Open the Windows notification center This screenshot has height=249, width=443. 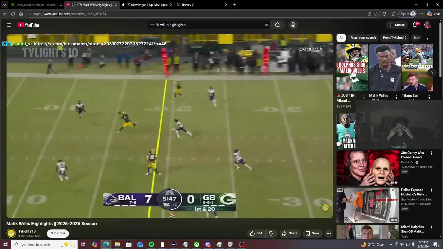pyautogui.click(x=436, y=245)
